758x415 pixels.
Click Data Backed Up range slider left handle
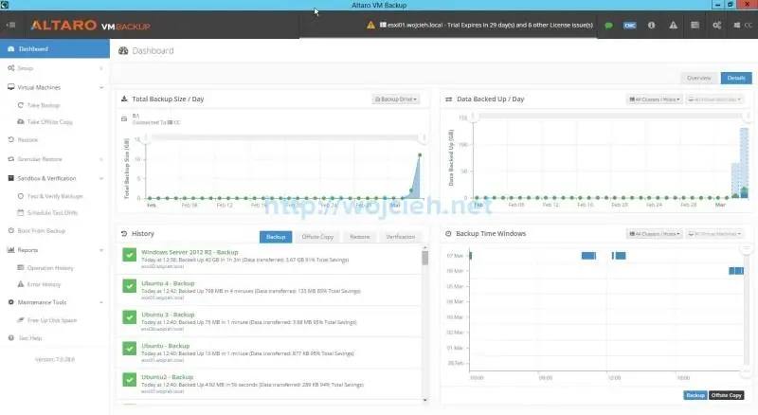[x=475, y=117]
